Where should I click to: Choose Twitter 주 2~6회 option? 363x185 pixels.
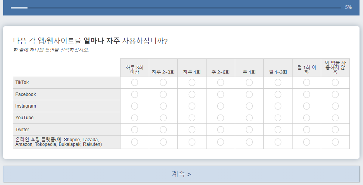pyautogui.click(x=220, y=130)
